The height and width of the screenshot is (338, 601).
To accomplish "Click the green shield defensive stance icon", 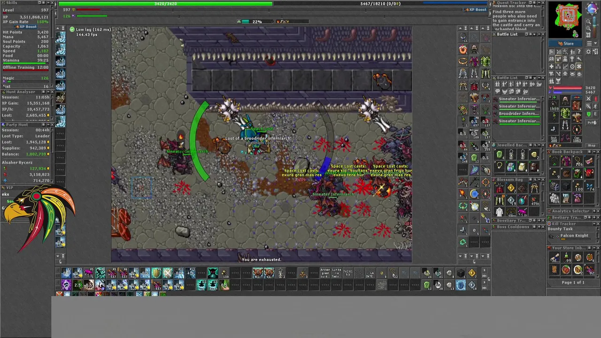I will tap(588, 114).
